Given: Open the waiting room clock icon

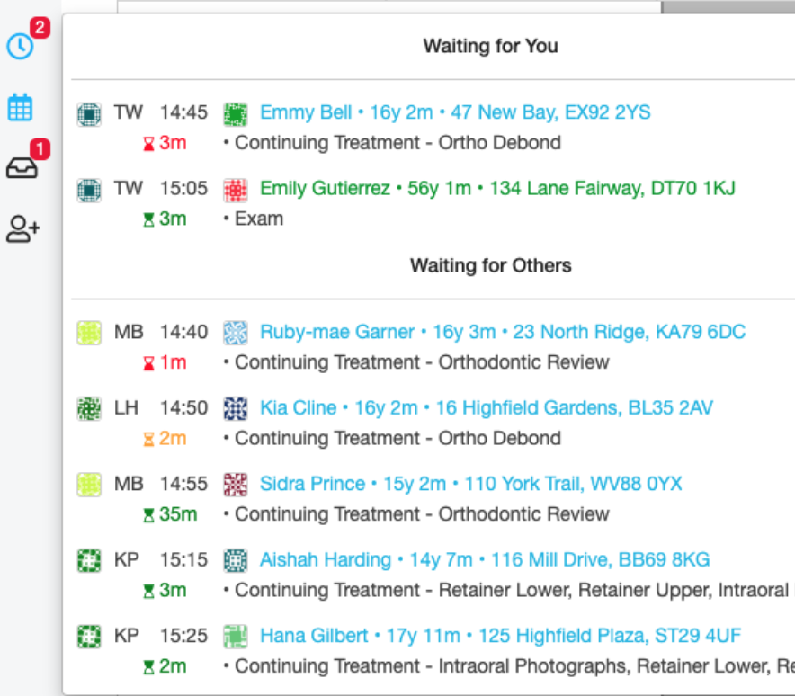Looking at the screenshot, I should coord(20,47).
